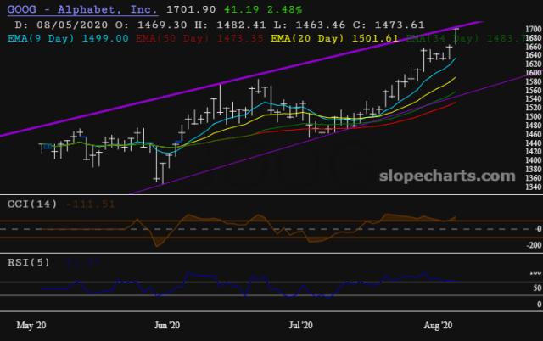
Task: Click the GOOG - Alphabet, Inc. ticker title
Action: pos(76,7)
